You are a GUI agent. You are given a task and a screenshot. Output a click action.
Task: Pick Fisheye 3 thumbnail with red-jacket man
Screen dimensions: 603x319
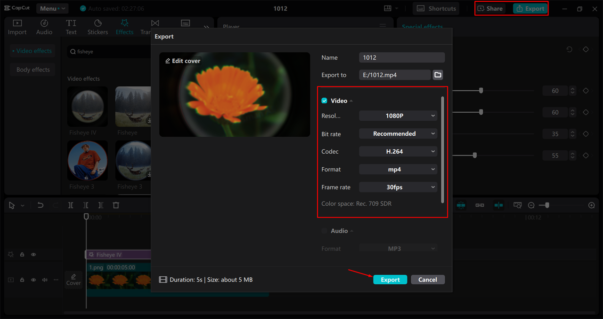(x=88, y=161)
